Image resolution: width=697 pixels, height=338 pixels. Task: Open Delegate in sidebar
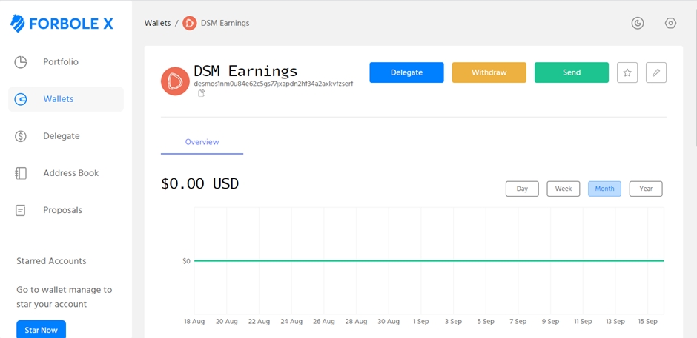62,136
